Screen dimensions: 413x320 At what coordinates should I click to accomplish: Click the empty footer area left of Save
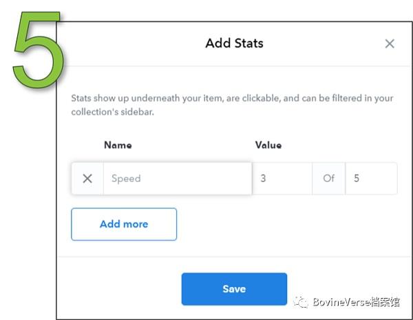point(117,289)
